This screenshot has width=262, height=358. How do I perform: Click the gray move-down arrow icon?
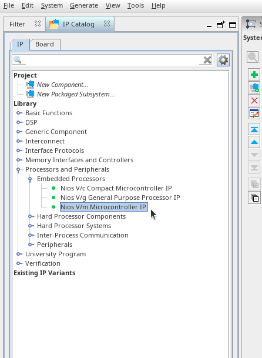click(254, 155)
